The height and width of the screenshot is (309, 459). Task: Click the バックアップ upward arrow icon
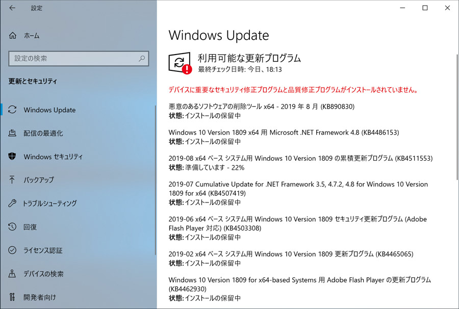click(12, 179)
